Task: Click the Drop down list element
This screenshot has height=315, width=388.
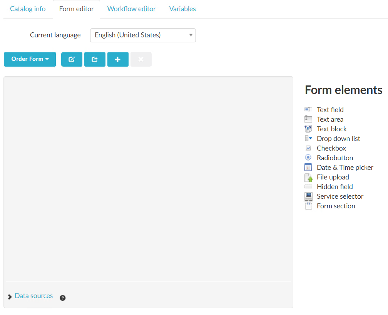Action: [x=338, y=139]
